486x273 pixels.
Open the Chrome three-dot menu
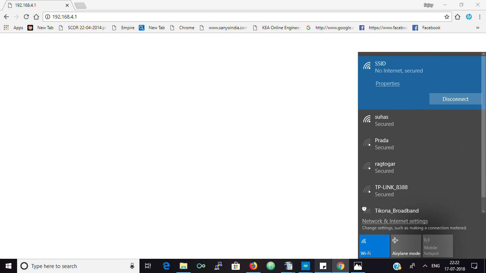pyautogui.click(x=480, y=17)
